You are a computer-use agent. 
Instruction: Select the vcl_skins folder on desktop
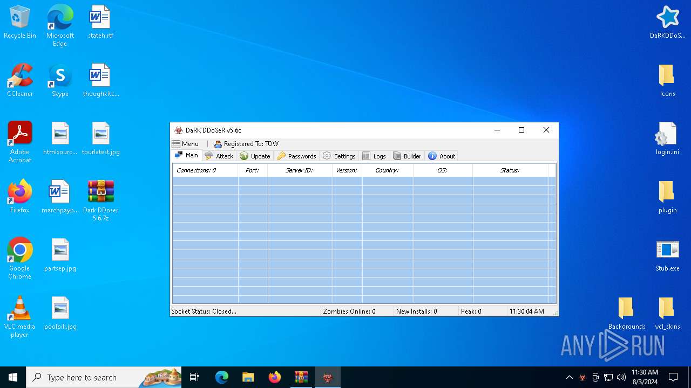tap(667, 314)
